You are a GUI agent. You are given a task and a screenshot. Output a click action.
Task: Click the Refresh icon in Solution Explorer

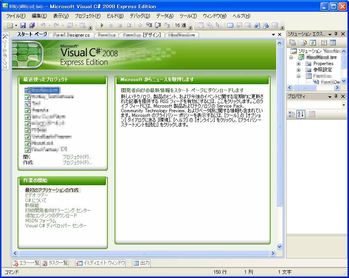point(313,42)
